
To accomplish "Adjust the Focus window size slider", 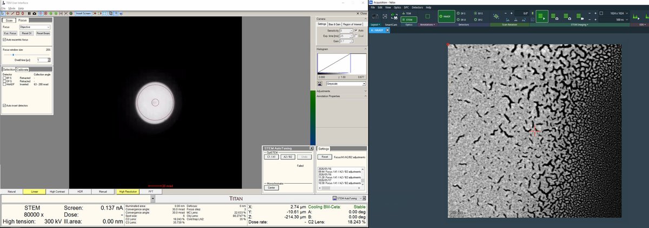I will [x=13, y=55].
